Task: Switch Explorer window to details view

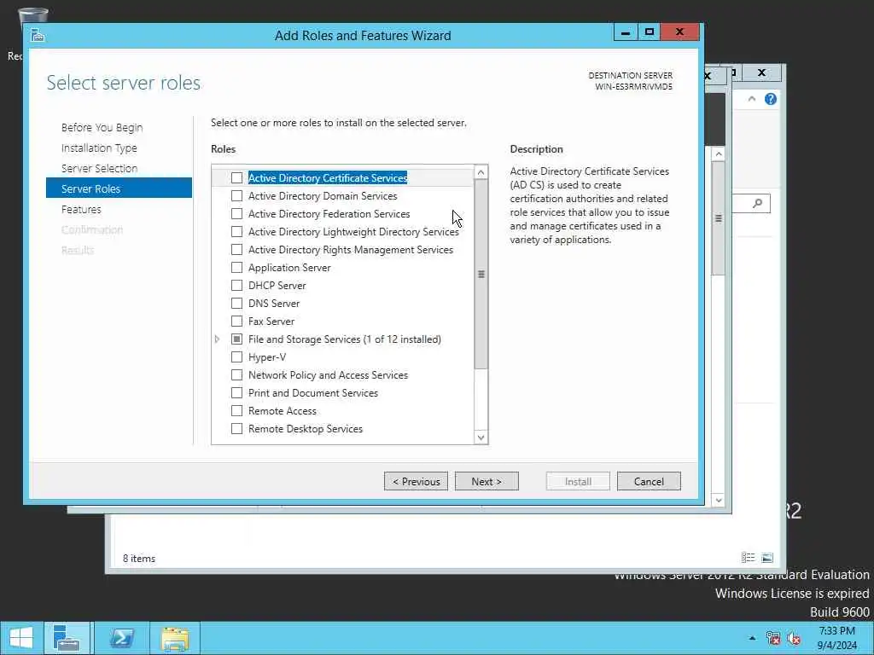Action: (748, 558)
